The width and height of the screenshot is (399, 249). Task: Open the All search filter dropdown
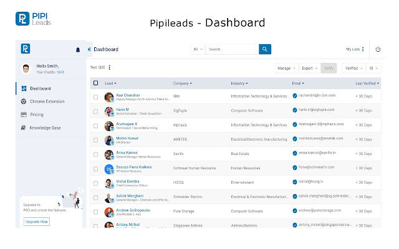click(198, 49)
